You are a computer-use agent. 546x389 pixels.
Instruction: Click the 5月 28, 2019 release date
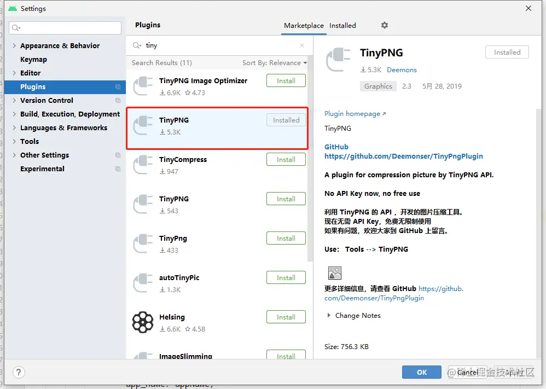tap(442, 86)
